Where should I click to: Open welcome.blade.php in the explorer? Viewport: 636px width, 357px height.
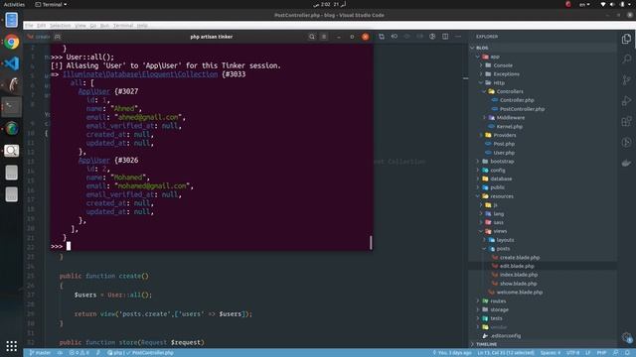[x=519, y=293]
